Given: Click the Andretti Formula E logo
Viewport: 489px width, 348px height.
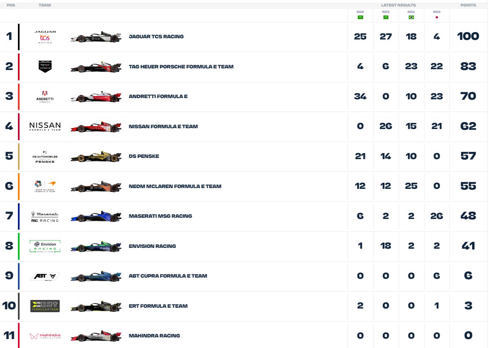Looking at the screenshot, I should click(45, 96).
